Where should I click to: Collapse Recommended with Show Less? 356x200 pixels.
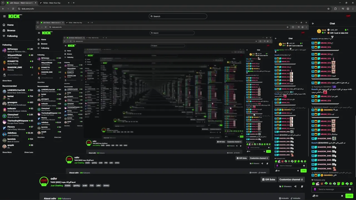(x=29, y=152)
